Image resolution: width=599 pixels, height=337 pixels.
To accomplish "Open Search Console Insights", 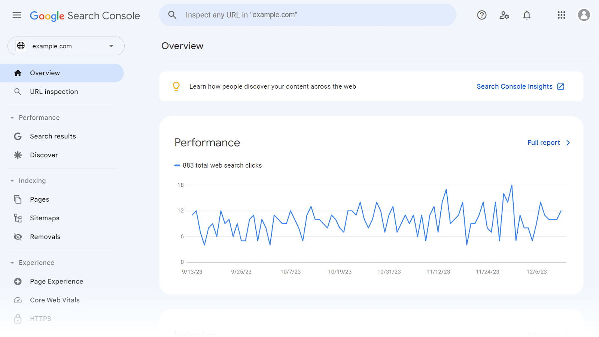I will click(x=515, y=86).
